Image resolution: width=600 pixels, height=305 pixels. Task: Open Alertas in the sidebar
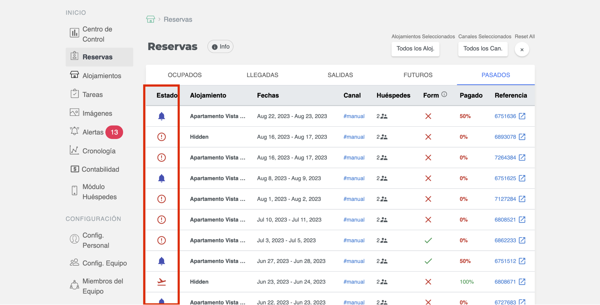[93, 132]
